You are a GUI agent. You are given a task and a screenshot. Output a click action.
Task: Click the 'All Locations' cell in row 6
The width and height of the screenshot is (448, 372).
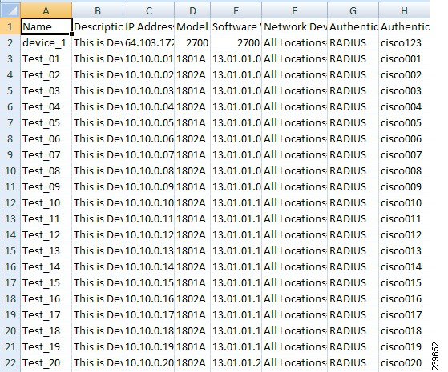(294, 106)
